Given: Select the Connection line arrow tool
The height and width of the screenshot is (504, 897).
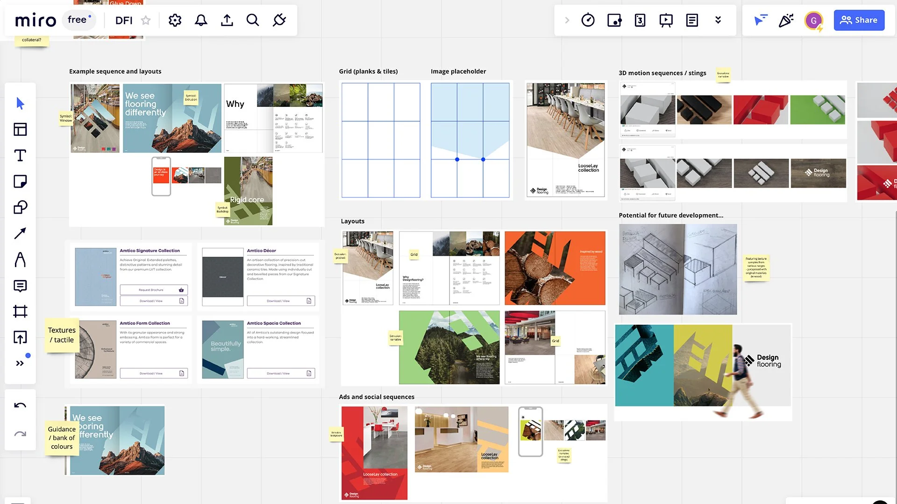Looking at the screenshot, I should [20, 233].
